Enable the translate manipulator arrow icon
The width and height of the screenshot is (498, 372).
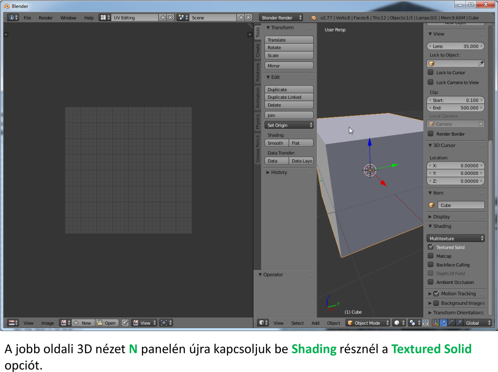443,323
